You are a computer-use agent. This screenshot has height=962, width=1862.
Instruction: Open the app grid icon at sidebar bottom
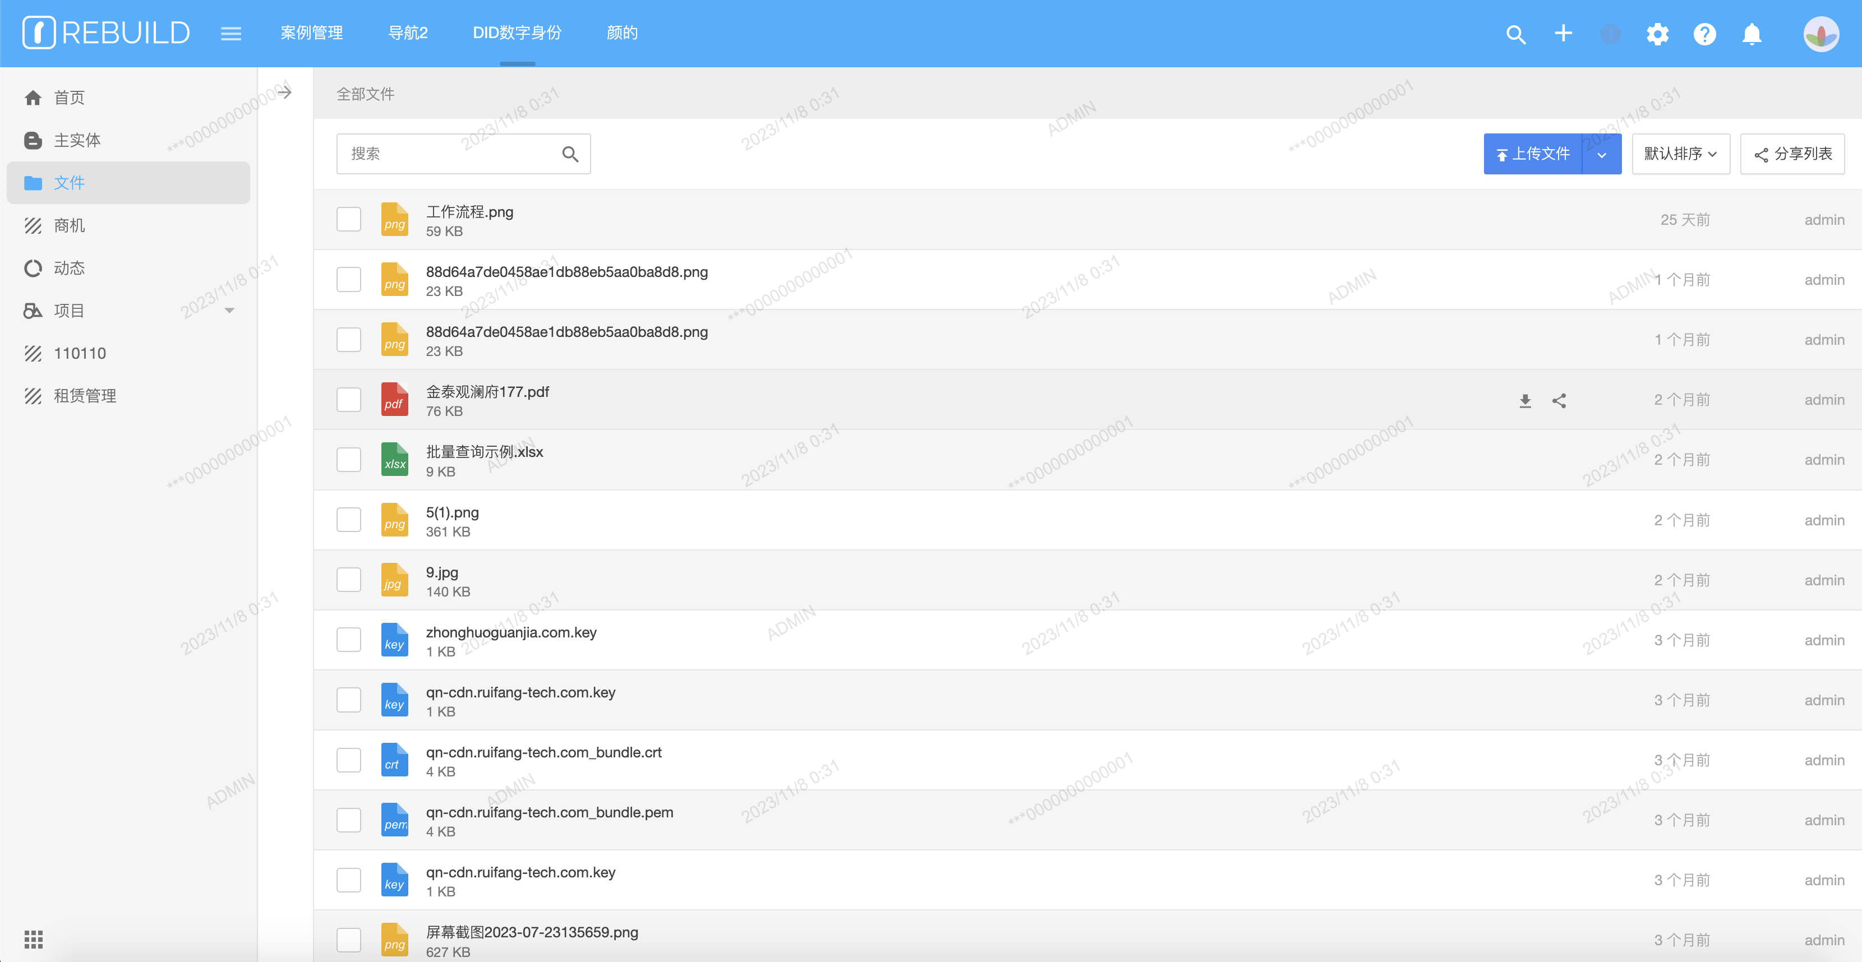click(x=33, y=939)
